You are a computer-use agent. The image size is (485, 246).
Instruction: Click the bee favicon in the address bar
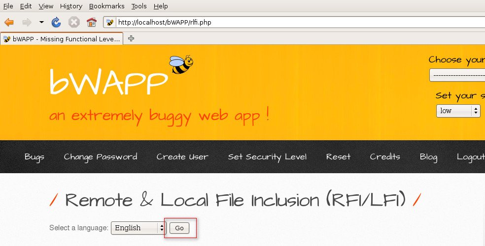(110, 22)
